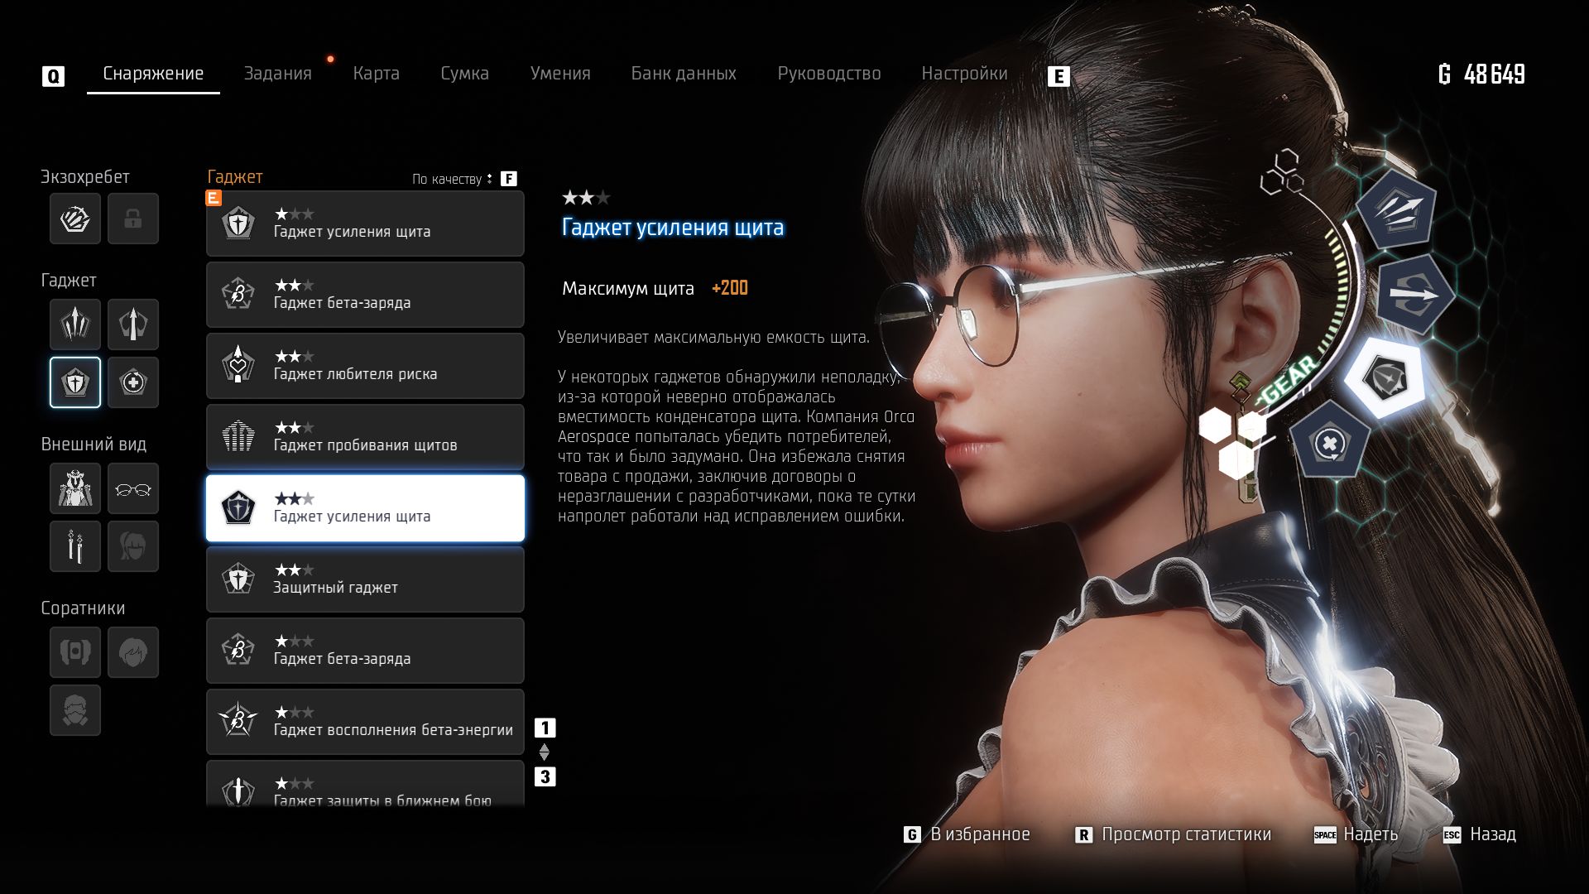
Task: Click the locked exospine slot
Action: click(x=132, y=219)
